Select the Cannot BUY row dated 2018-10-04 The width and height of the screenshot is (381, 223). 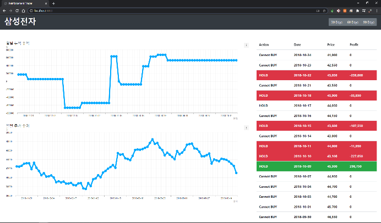coord(317,187)
